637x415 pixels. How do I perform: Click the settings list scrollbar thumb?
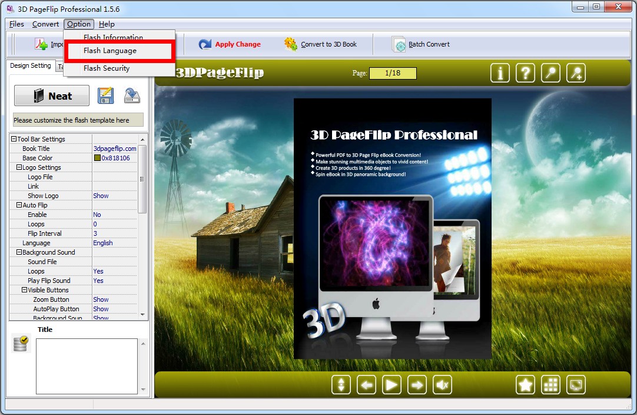point(142,179)
